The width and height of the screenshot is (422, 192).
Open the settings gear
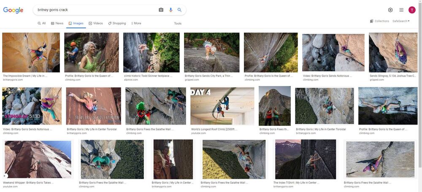pyautogui.click(x=390, y=10)
